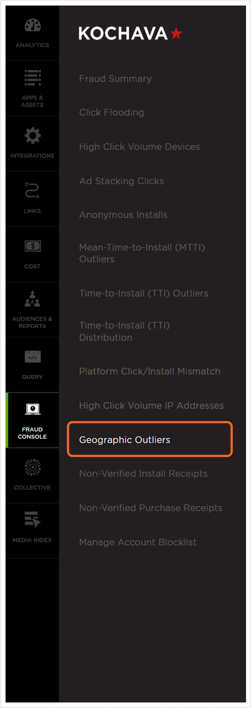Go to Manage Account Blocklist
251x708 pixels.
coord(138,542)
